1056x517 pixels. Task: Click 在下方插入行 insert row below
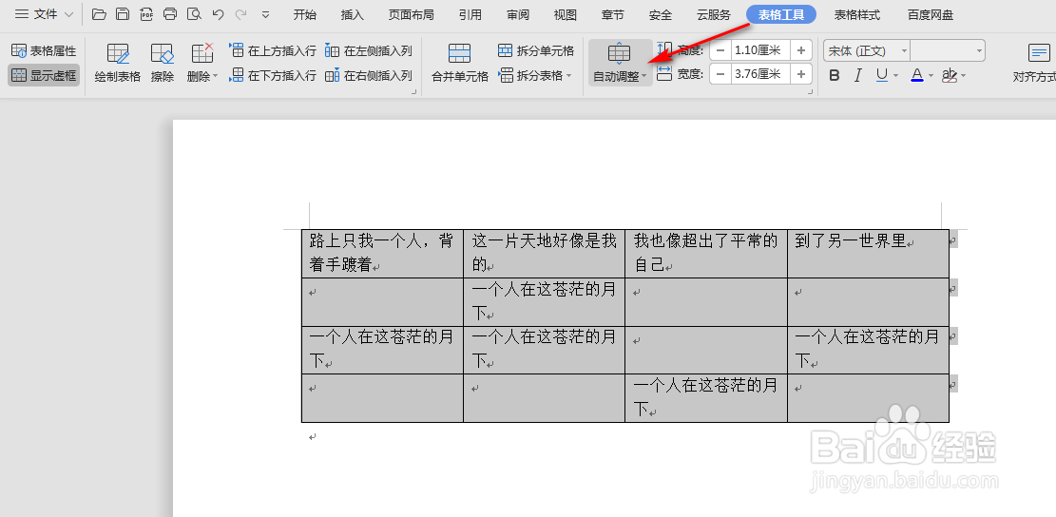point(273,75)
